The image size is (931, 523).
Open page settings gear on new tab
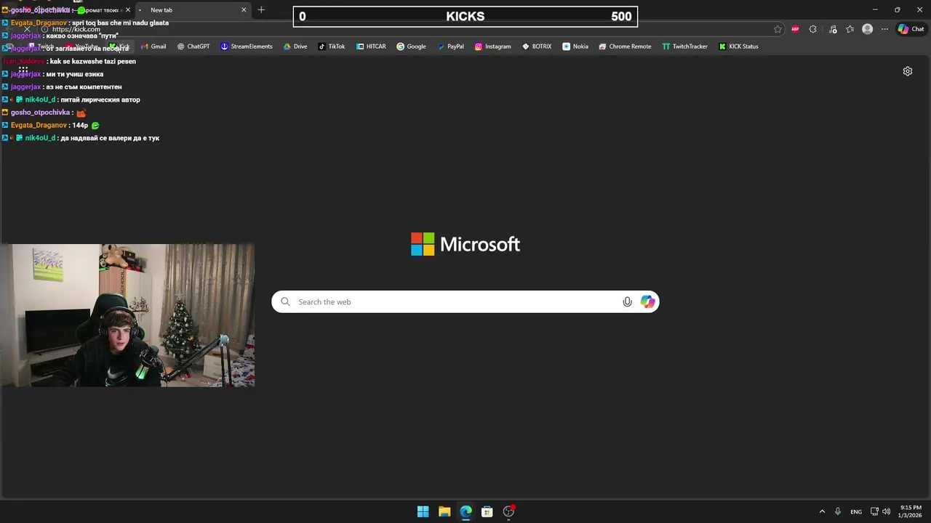[908, 71]
